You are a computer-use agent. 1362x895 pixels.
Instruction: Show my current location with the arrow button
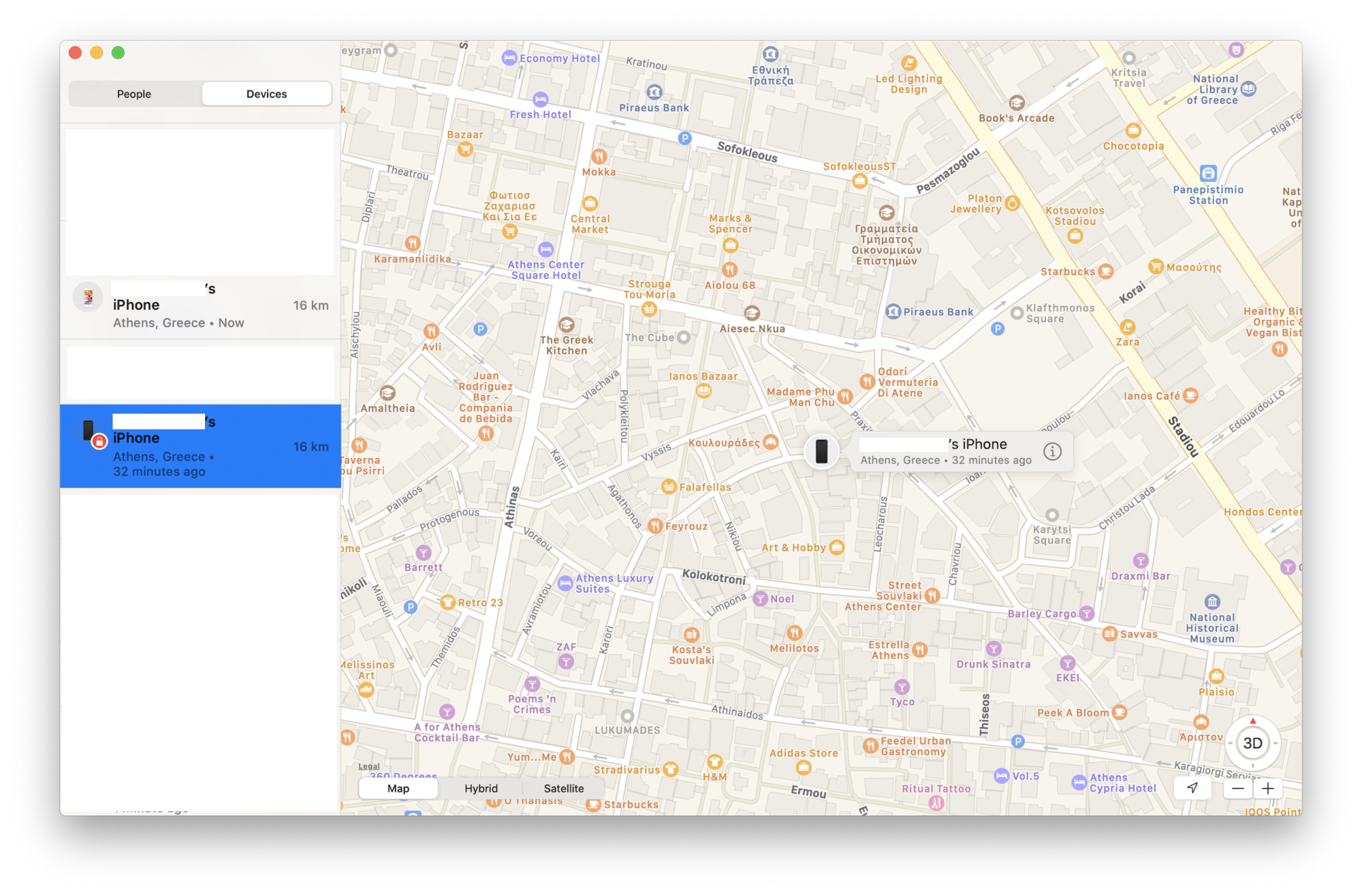[1192, 788]
